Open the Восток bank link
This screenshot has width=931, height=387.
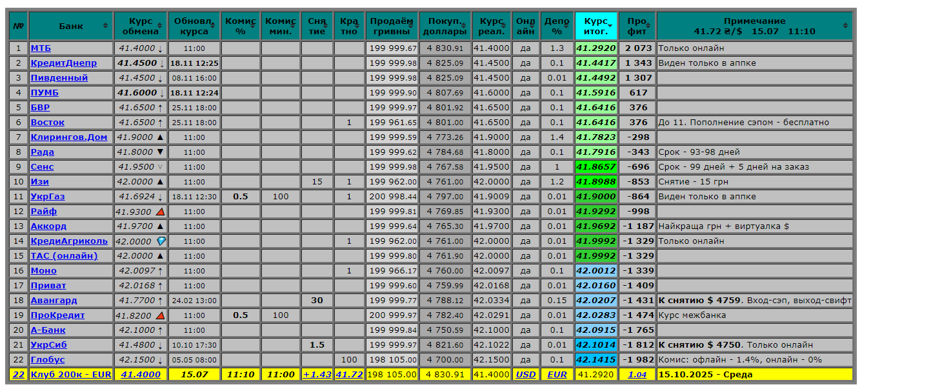coord(48,123)
